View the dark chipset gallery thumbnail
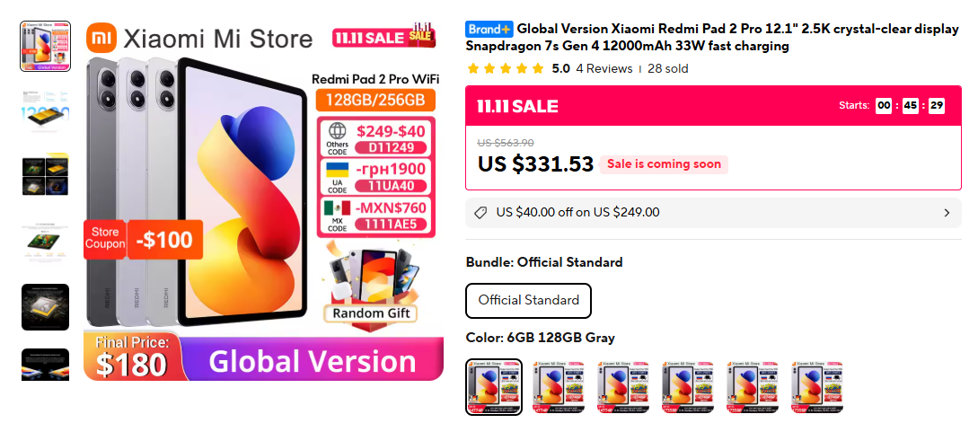 coord(46,306)
